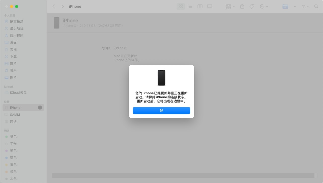Select 最近项目 in the sidebar
Viewport: 323px width, 183px height.
(23, 29)
